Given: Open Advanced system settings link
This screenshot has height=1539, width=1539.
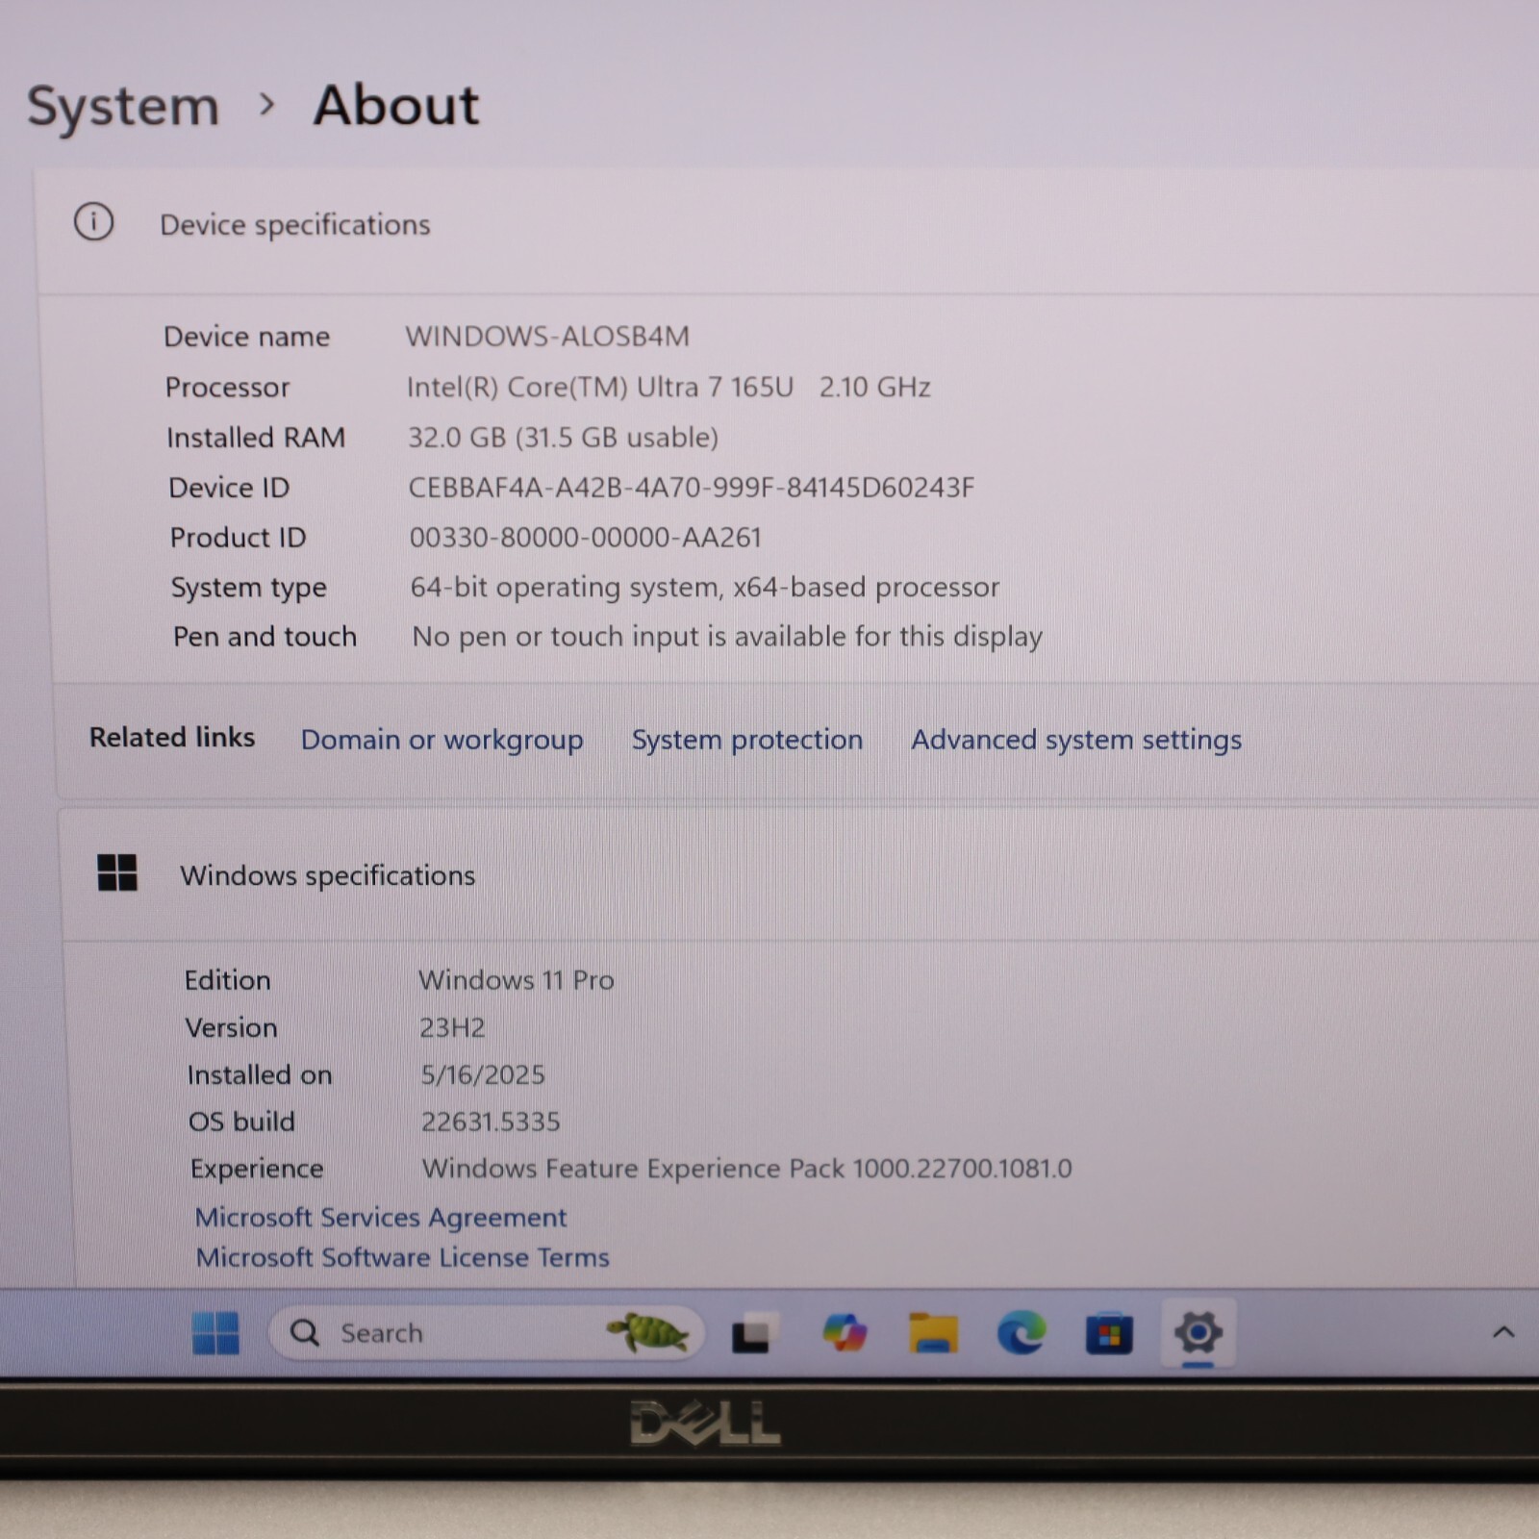Looking at the screenshot, I should pos(1076,740).
